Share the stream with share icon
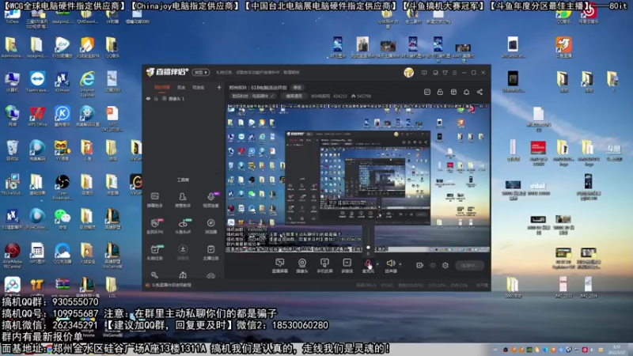The image size is (633, 356). pyautogui.click(x=479, y=92)
